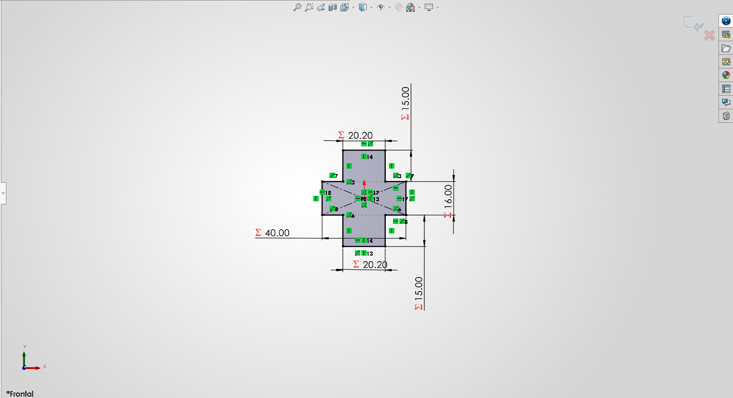Select the 20.20 dimension above the cross
This screenshot has height=398, width=733.
click(360, 136)
